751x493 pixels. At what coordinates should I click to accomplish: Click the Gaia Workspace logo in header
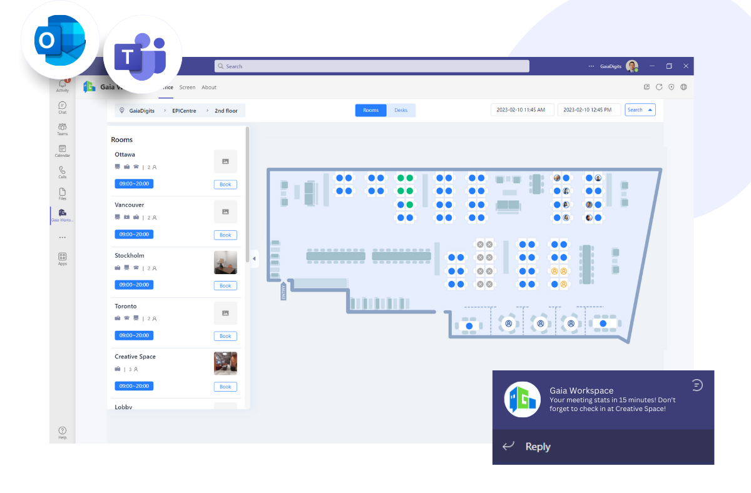(89, 87)
